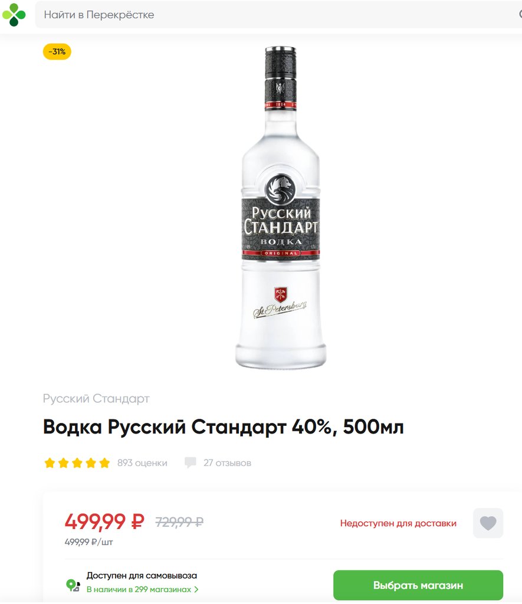Image resolution: width=522 pixels, height=604 pixels.
Task: Toggle the heart favorite button
Action: coord(488,523)
